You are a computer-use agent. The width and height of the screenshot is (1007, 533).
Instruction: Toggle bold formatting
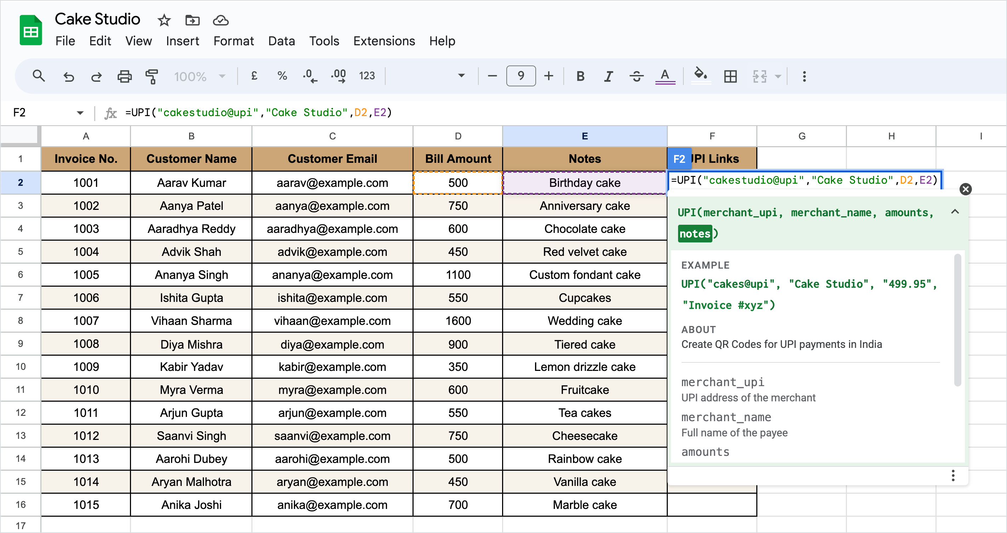coord(580,76)
